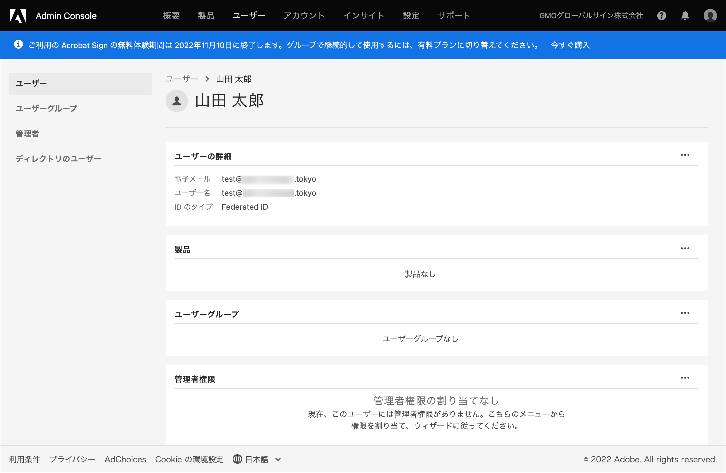Go to the 概要 tab
726x473 pixels.
[x=171, y=16]
